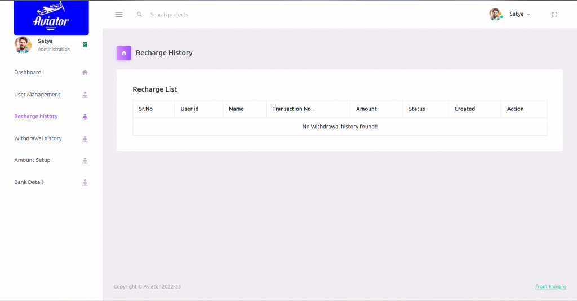
Task: Click the purple home icon beside Recharge History
Action: [124, 53]
